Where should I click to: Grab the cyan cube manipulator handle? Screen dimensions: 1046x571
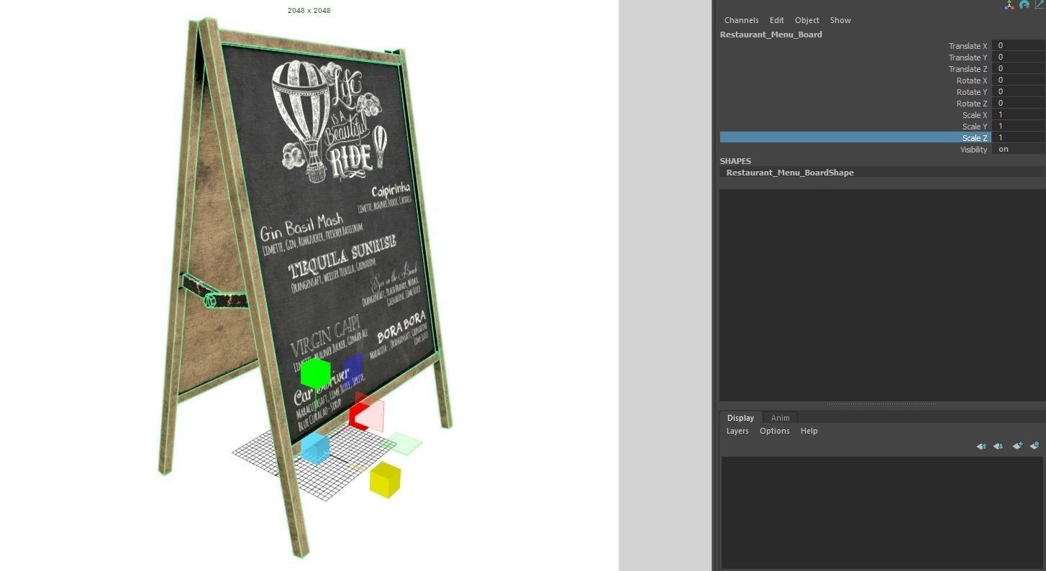point(315,447)
